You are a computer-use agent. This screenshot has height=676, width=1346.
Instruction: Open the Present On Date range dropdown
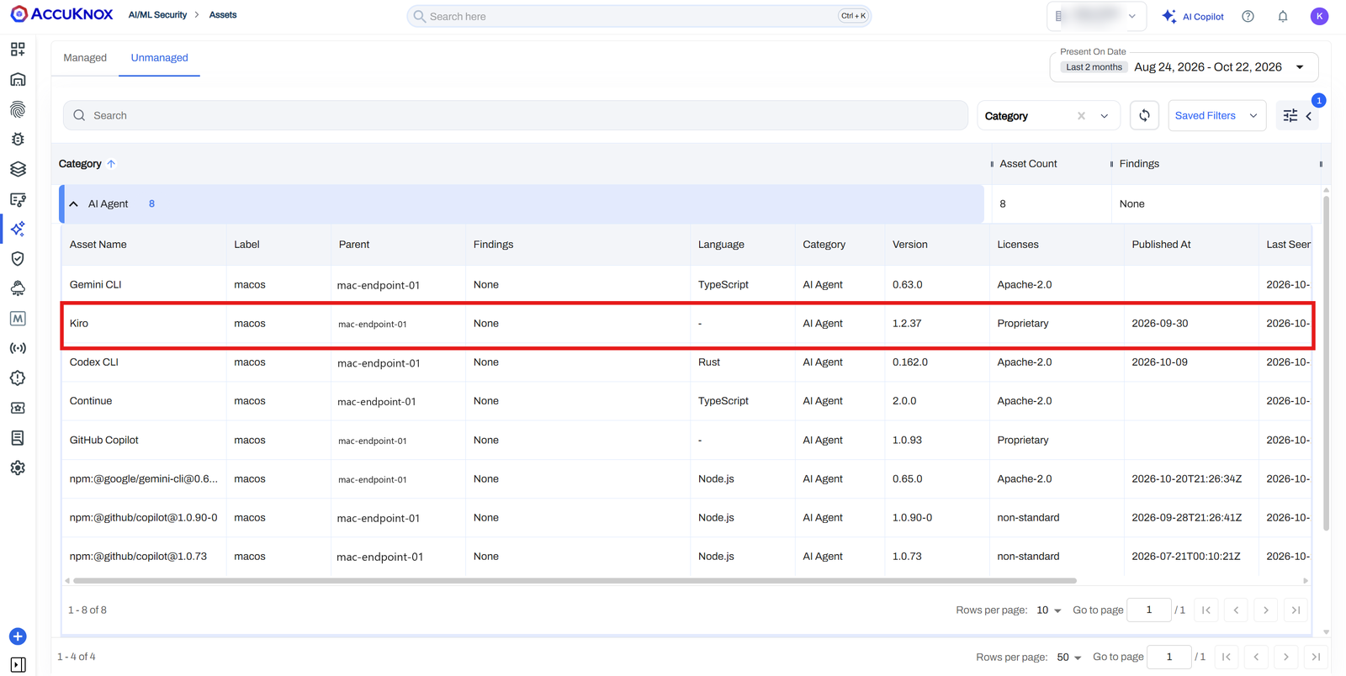1184,67
